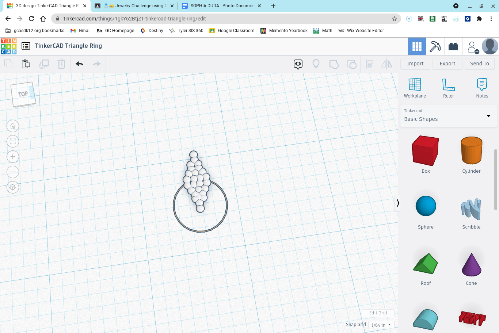Open Google Classroom from the bookmarks bar
The image size is (499, 333).
232,31
